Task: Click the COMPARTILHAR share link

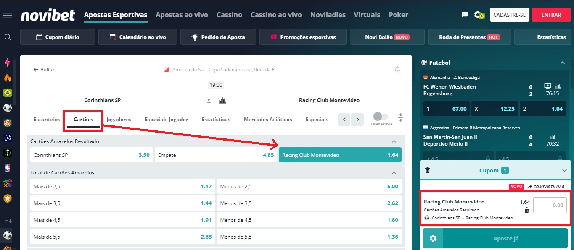Action: (x=546, y=187)
